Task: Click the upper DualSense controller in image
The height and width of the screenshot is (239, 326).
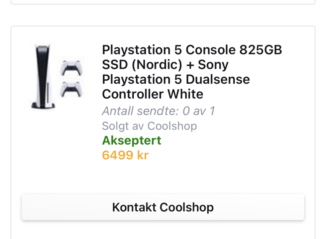Action: [71, 67]
